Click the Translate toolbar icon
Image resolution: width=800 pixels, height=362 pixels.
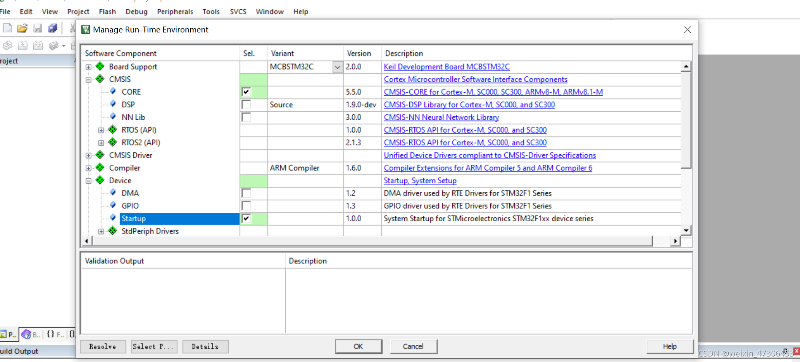[8, 45]
